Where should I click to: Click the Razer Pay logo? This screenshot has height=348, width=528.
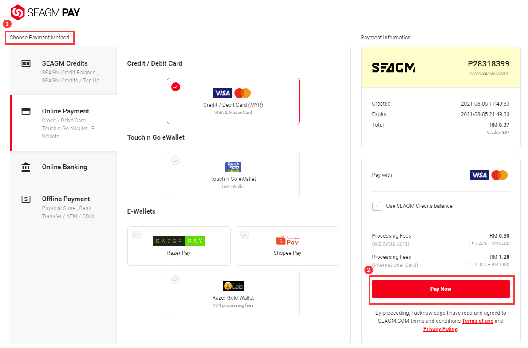(x=179, y=241)
